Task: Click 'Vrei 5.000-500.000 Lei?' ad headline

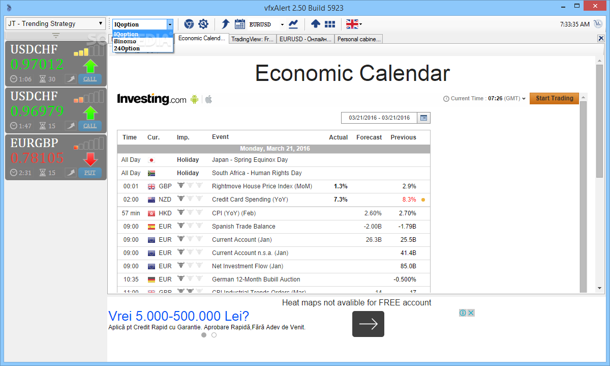Action: pos(178,316)
